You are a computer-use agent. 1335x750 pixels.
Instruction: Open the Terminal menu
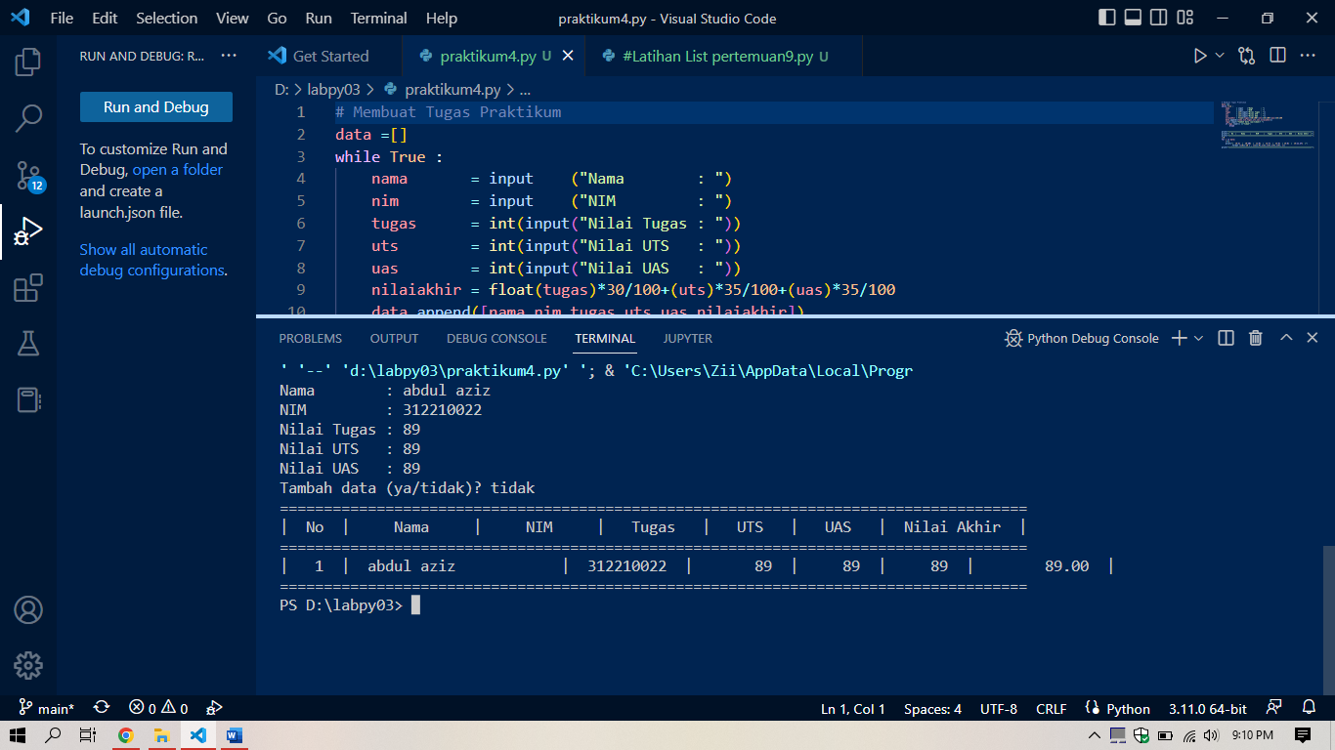(x=378, y=18)
